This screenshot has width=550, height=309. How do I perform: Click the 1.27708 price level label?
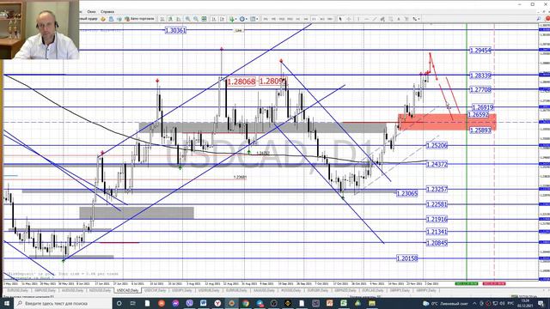click(480, 89)
